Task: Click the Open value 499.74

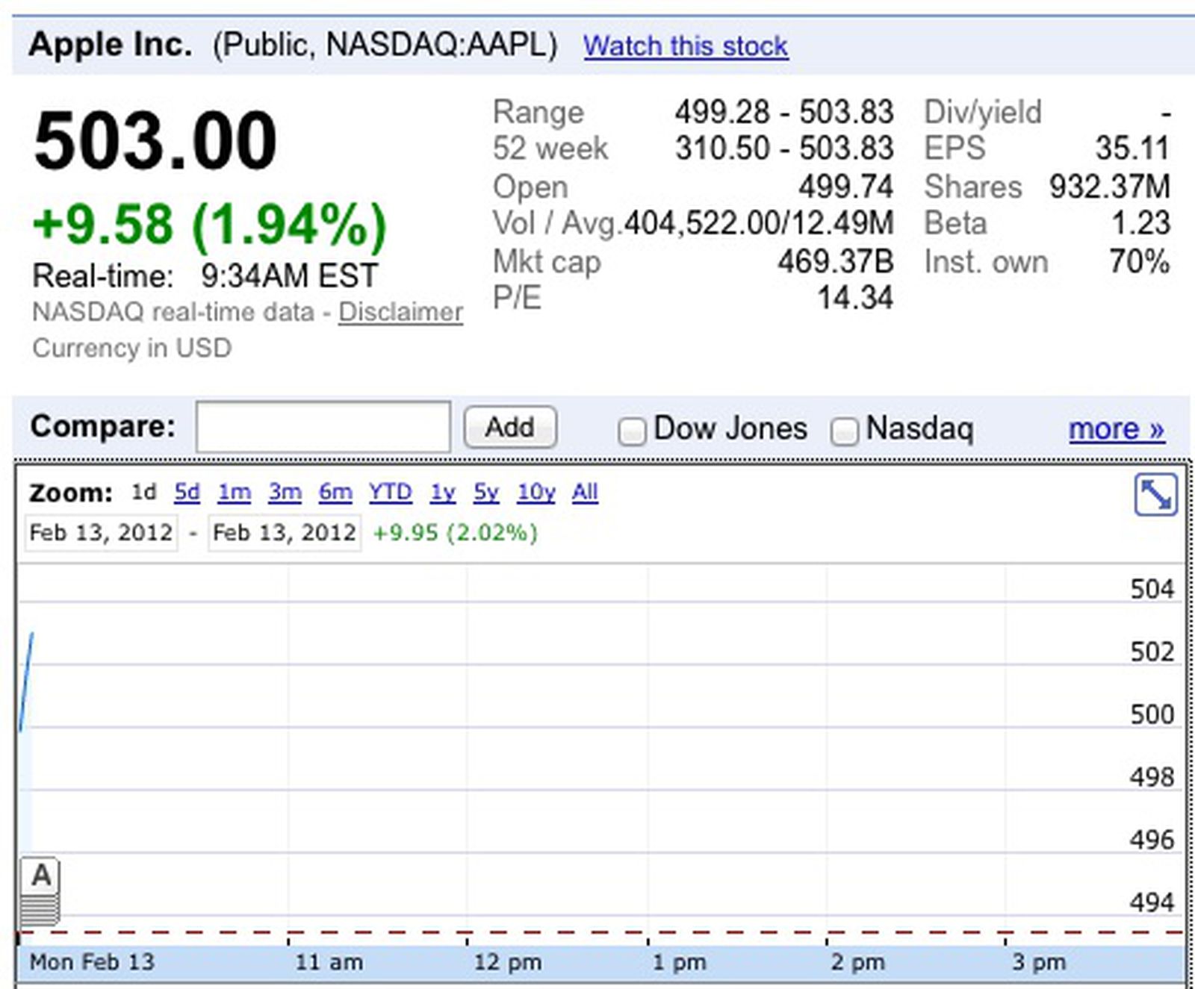Action: [x=845, y=186]
